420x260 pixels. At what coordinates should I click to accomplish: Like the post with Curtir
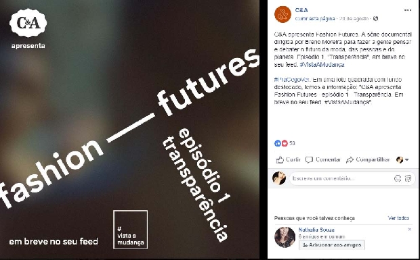(x=288, y=159)
